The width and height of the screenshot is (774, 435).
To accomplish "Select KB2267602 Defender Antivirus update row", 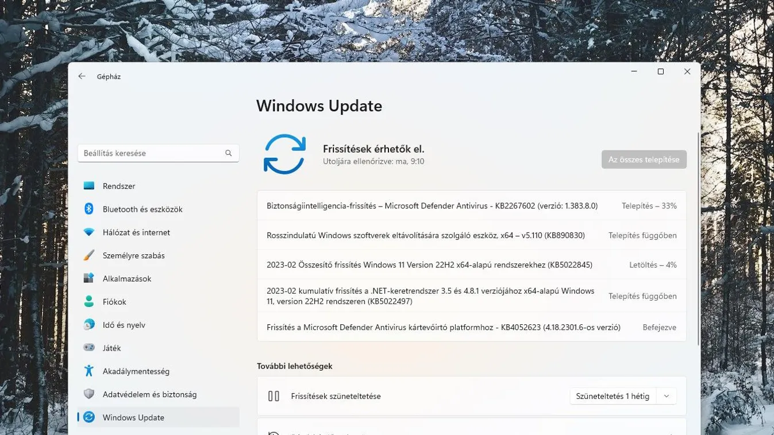I will click(472, 205).
